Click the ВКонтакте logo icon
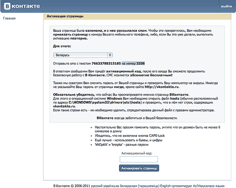This screenshot has width=236, height=188. (7, 6)
